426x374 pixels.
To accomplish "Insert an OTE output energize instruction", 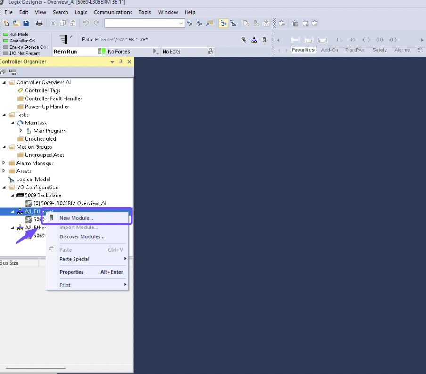I will [366, 40].
